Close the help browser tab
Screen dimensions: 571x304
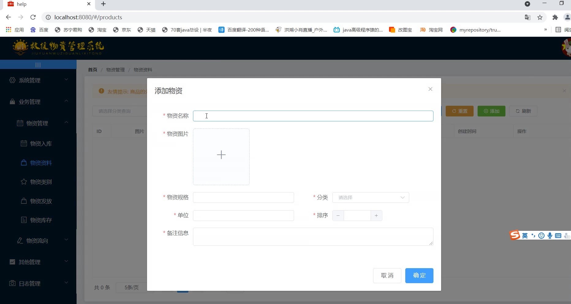point(89,4)
